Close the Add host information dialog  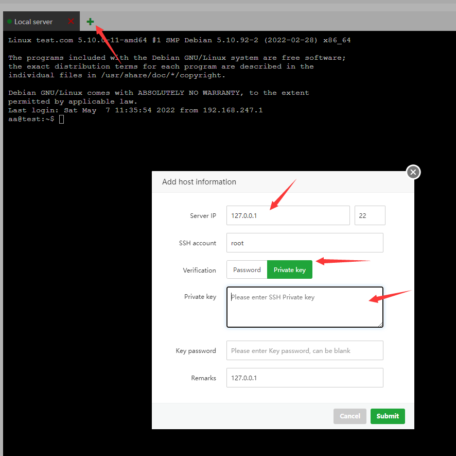point(413,172)
